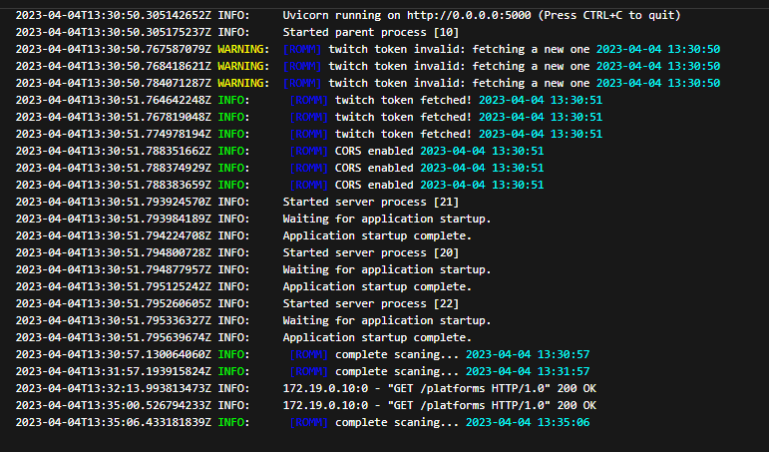Viewport: 769px width, 452px height.
Task: Click timestamp 2023-04-04T13:30:50.767587079Z
Action: (x=114, y=49)
